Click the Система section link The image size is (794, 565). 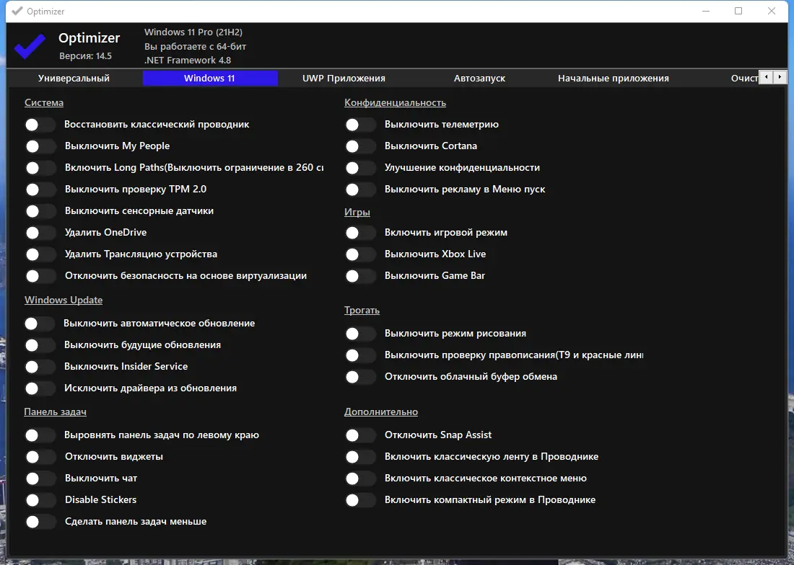(44, 102)
